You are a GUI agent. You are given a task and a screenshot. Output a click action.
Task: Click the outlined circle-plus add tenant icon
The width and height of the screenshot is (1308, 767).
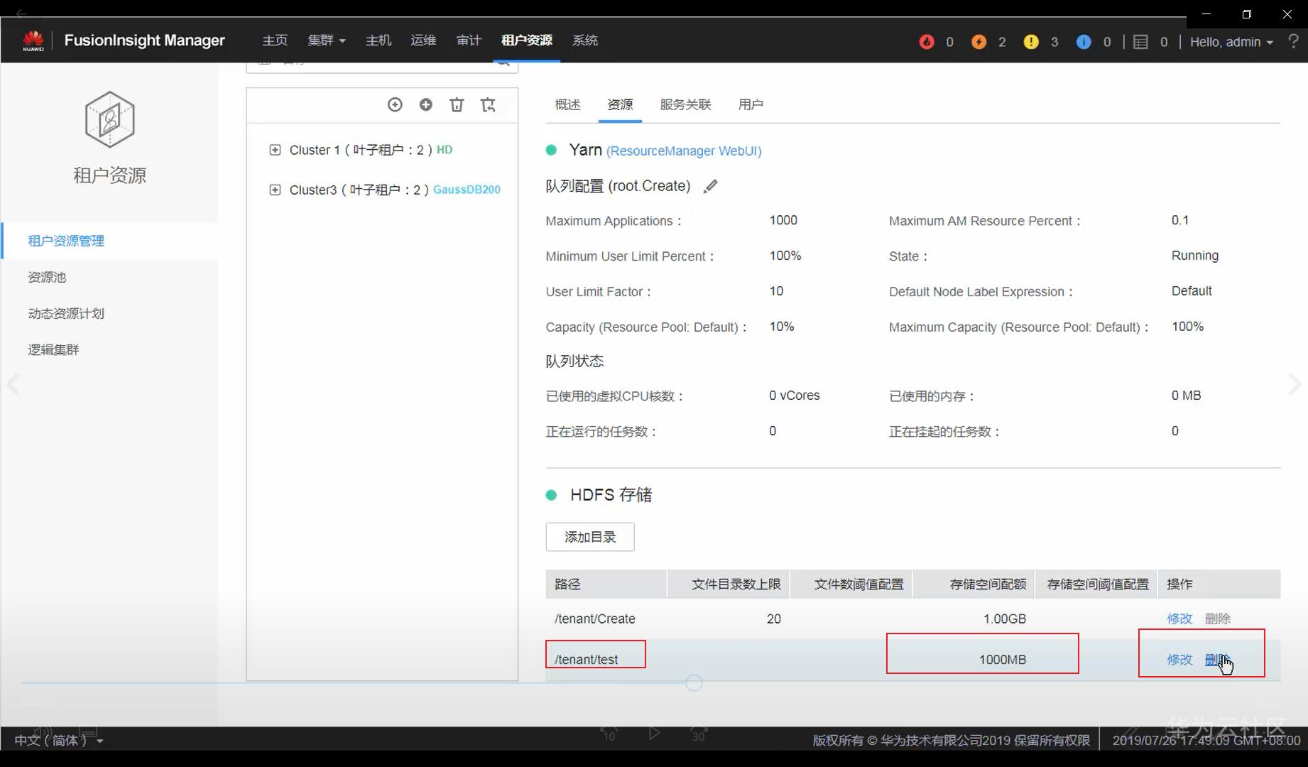[395, 105]
